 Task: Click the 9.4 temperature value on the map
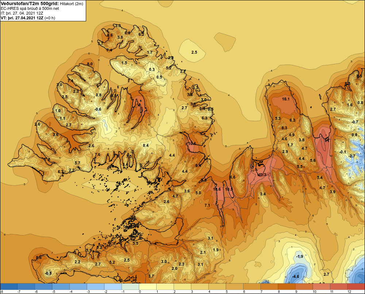[198, 165]
